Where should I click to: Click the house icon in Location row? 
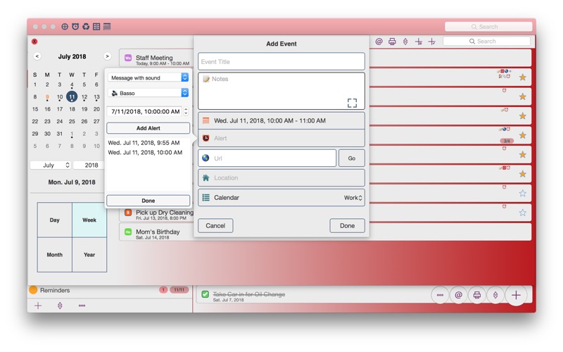pyautogui.click(x=205, y=178)
